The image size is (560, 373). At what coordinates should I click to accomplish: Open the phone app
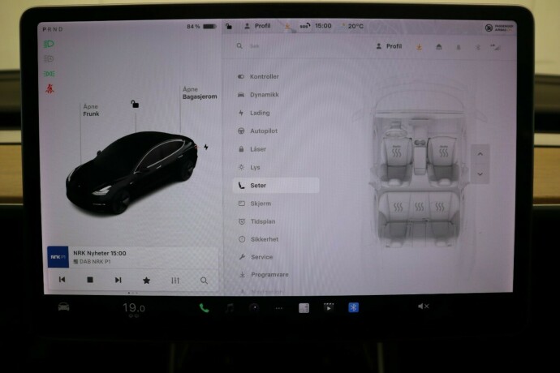pos(204,307)
